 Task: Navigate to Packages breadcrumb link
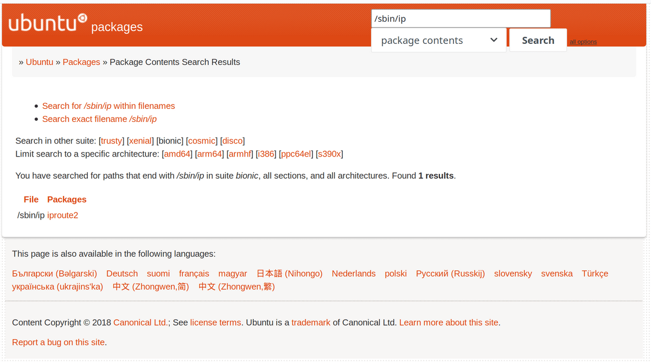point(81,62)
